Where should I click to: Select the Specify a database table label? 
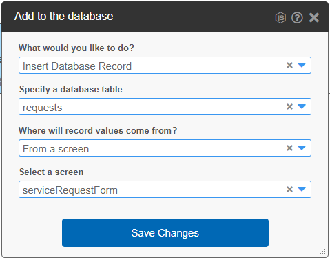click(x=71, y=90)
